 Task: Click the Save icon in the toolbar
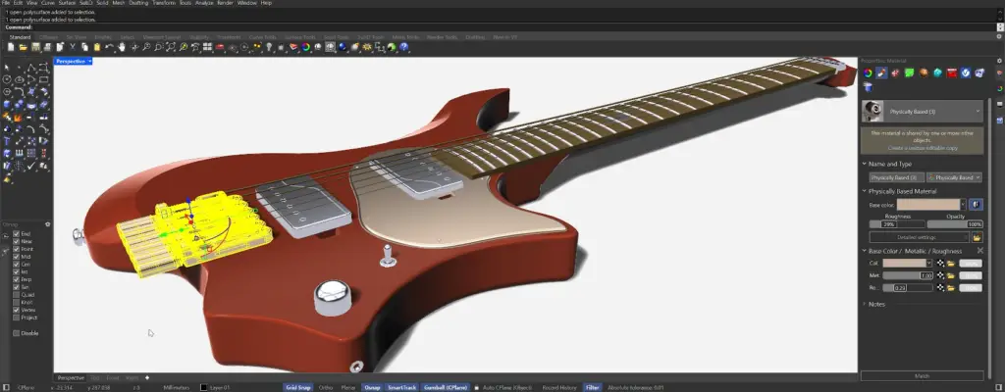(35, 47)
